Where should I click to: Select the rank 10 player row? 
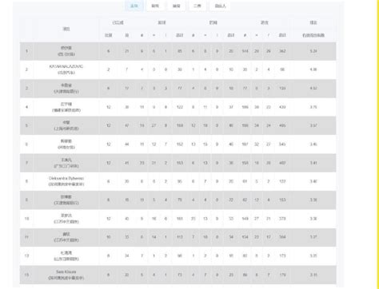[x=178, y=219]
